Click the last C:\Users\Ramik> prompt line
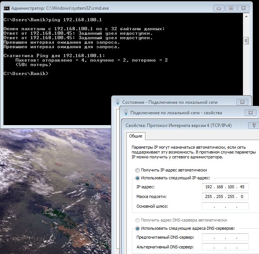 point(26,74)
